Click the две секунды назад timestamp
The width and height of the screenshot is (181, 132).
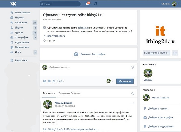(65, 106)
